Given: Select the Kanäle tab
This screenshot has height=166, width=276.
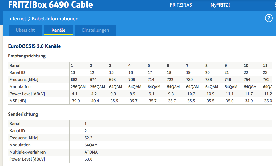Looking at the screenshot, I should (58, 30).
